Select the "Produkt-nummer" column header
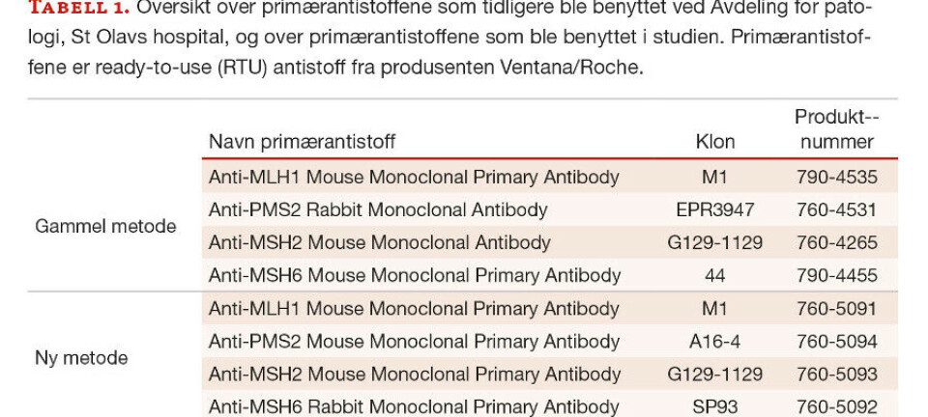928x417 pixels. pyautogui.click(x=836, y=129)
